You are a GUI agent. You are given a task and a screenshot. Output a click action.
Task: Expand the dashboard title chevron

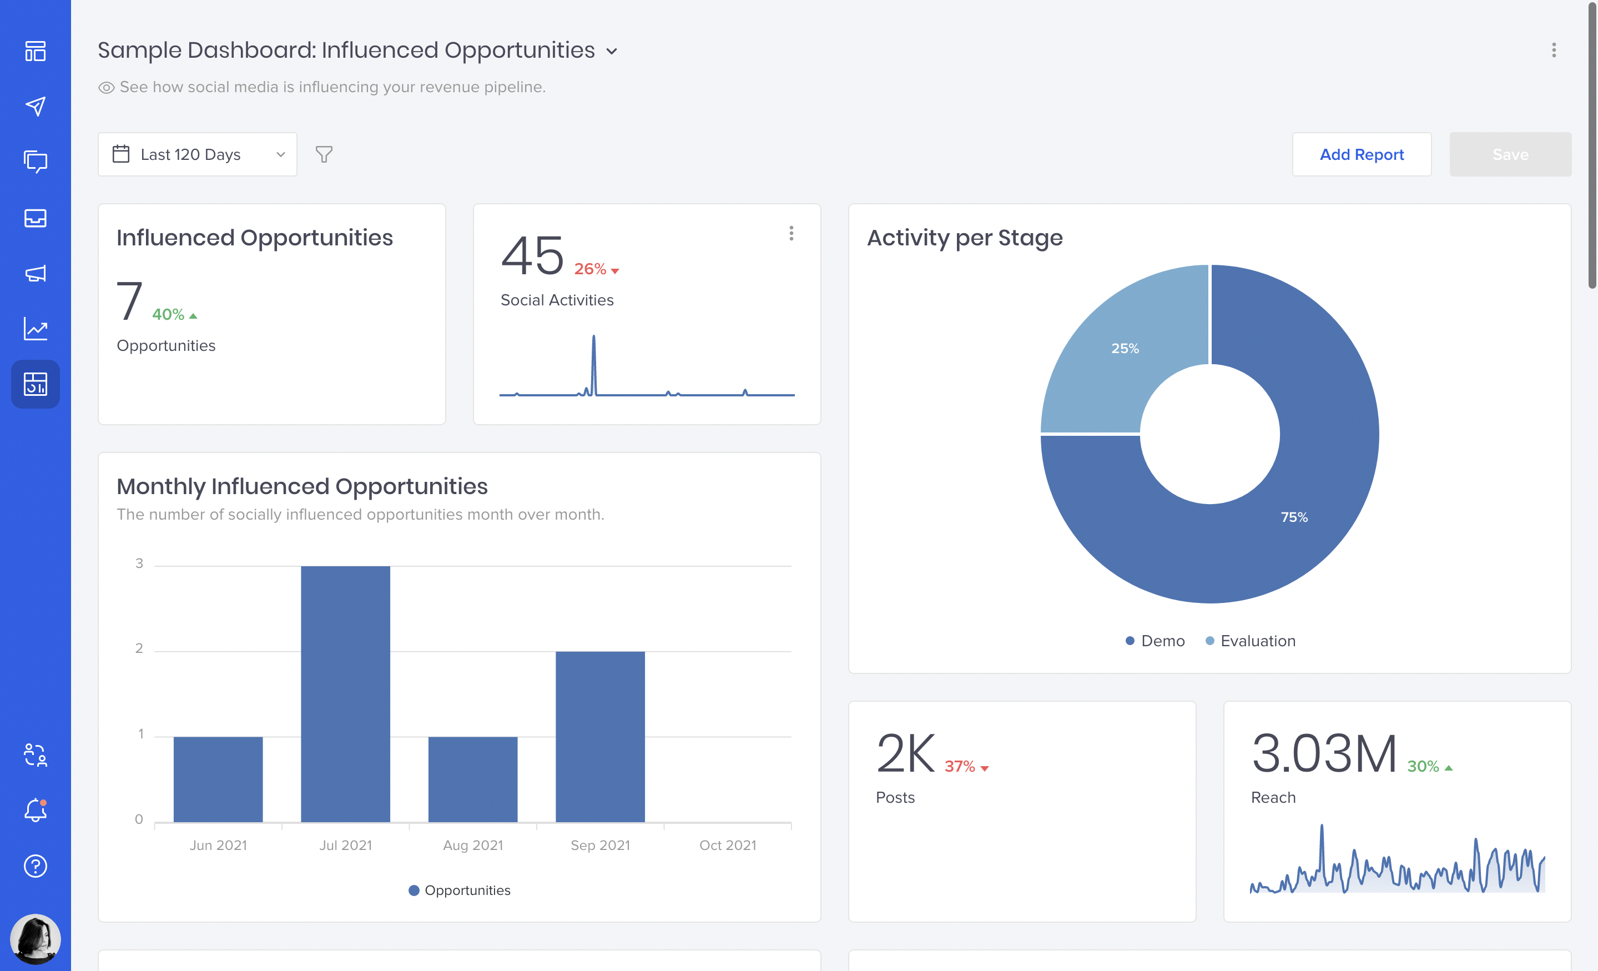[x=612, y=51]
